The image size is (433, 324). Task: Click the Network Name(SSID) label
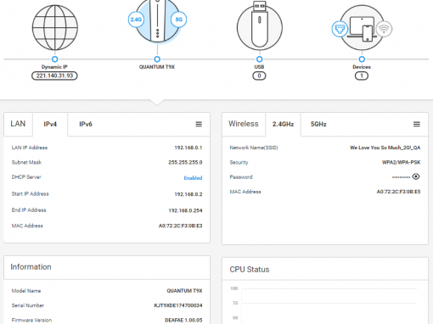point(254,148)
